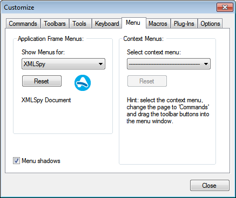Viewport: 236px width, 198px height.
Task: Click the Customize title bar text
Action: (19, 8)
